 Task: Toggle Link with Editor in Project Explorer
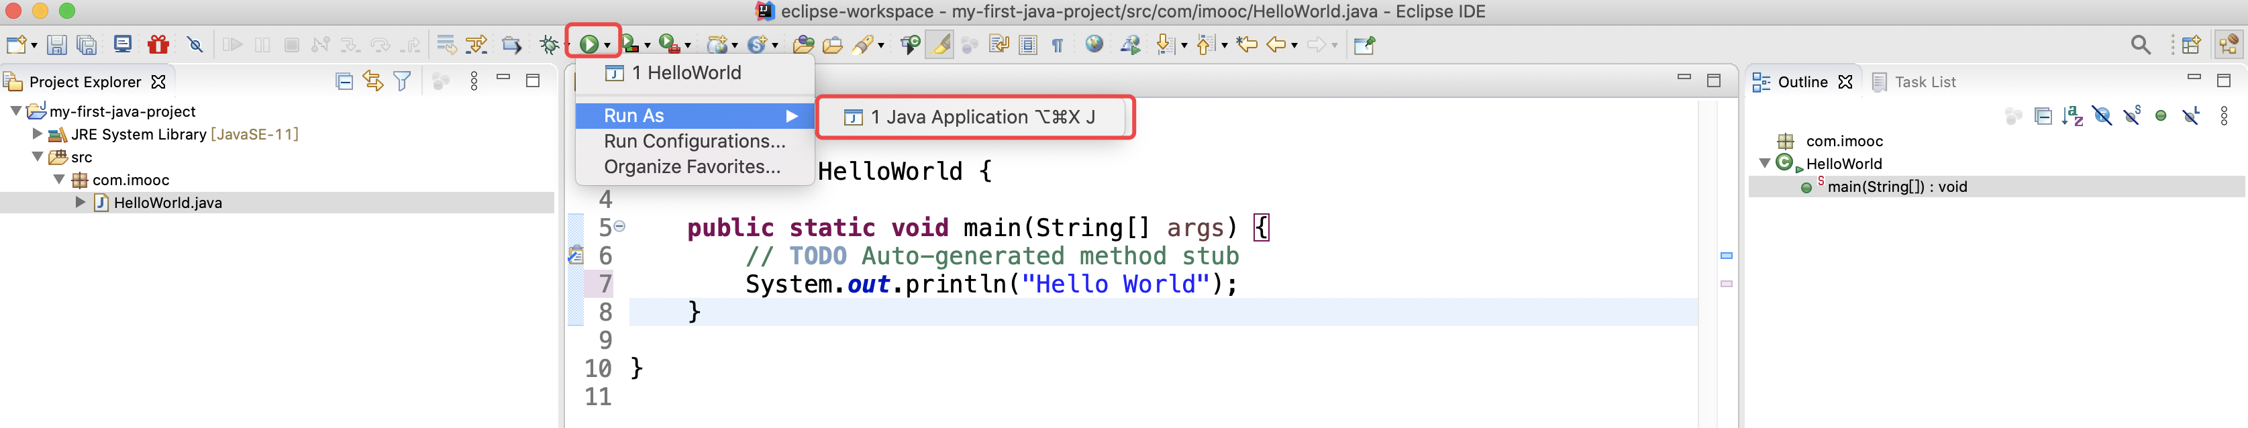pos(374,81)
